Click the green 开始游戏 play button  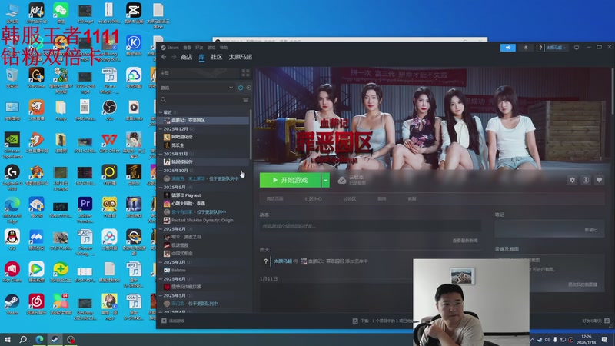[x=291, y=180]
